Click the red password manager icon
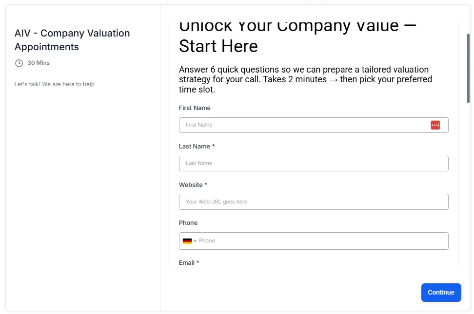Screen dimensions: 474x314 435,125
